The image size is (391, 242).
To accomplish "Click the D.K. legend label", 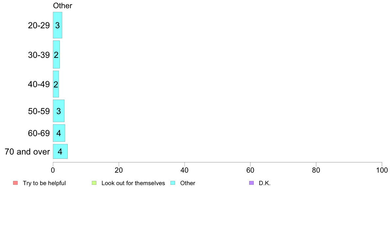I will (265, 183).
